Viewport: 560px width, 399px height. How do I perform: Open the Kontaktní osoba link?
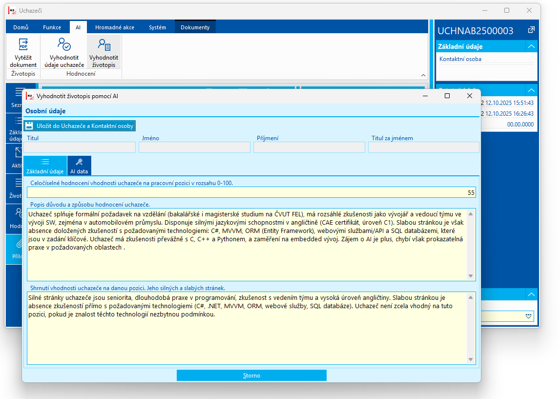coord(460,59)
